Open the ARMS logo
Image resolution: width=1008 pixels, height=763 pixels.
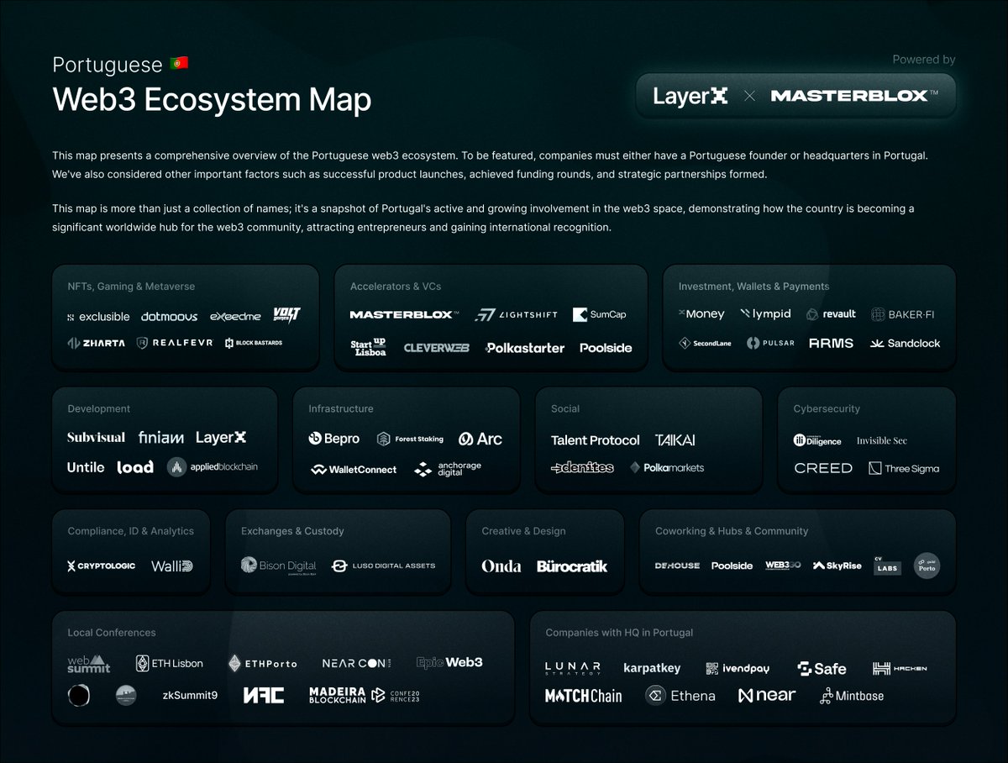click(832, 343)
